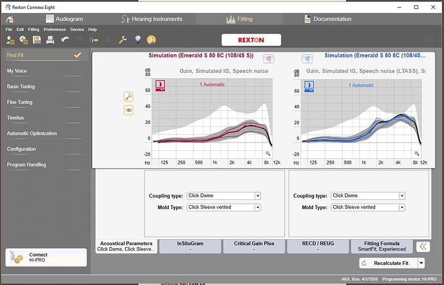Click the 'AKA, Ron, 4/1/1950' status entry
The height and width of the screenshot is (285, 444).
pyautogui.click(x=360, y=279)
